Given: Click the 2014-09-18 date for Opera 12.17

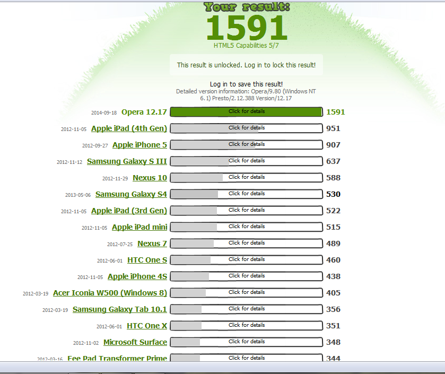Looking at the screenshot, I should pos(104,112).
